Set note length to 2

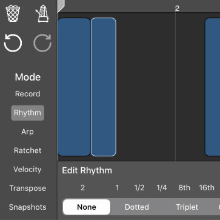click(82, 188)
